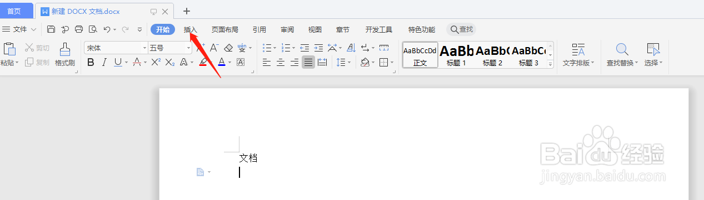The width and height of the screenshot is (704, 200).
Task: Switch to the 视图 tab
Action: click(x=315, y=29)
